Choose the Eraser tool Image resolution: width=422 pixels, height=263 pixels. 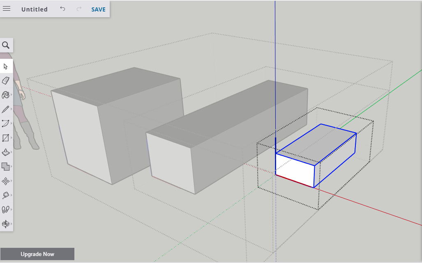[6, 80]
